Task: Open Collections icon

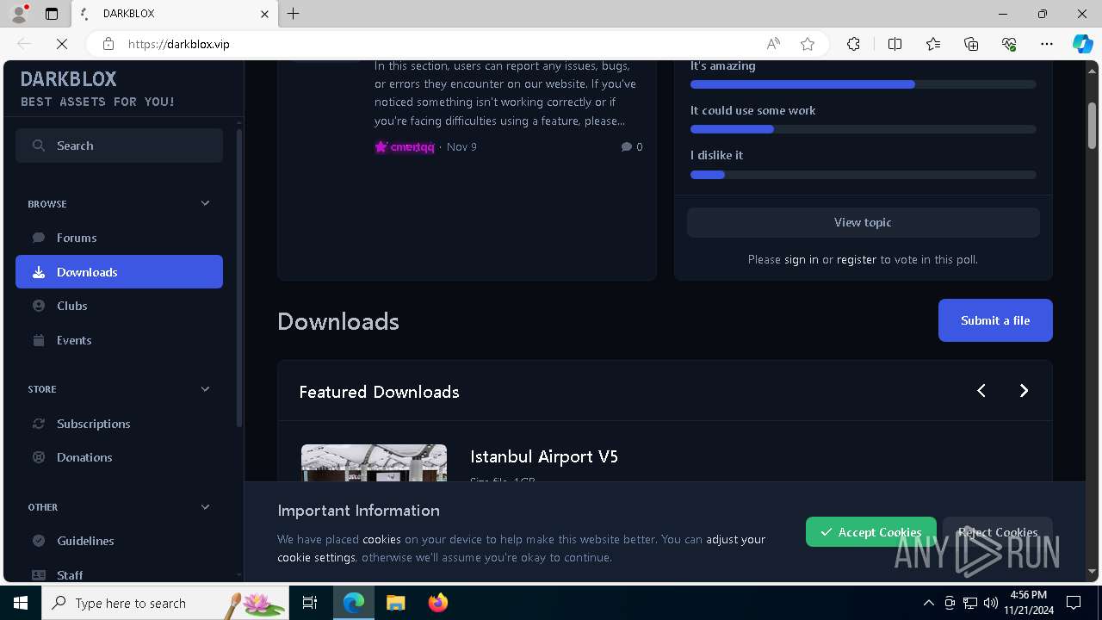Action: 971,44
